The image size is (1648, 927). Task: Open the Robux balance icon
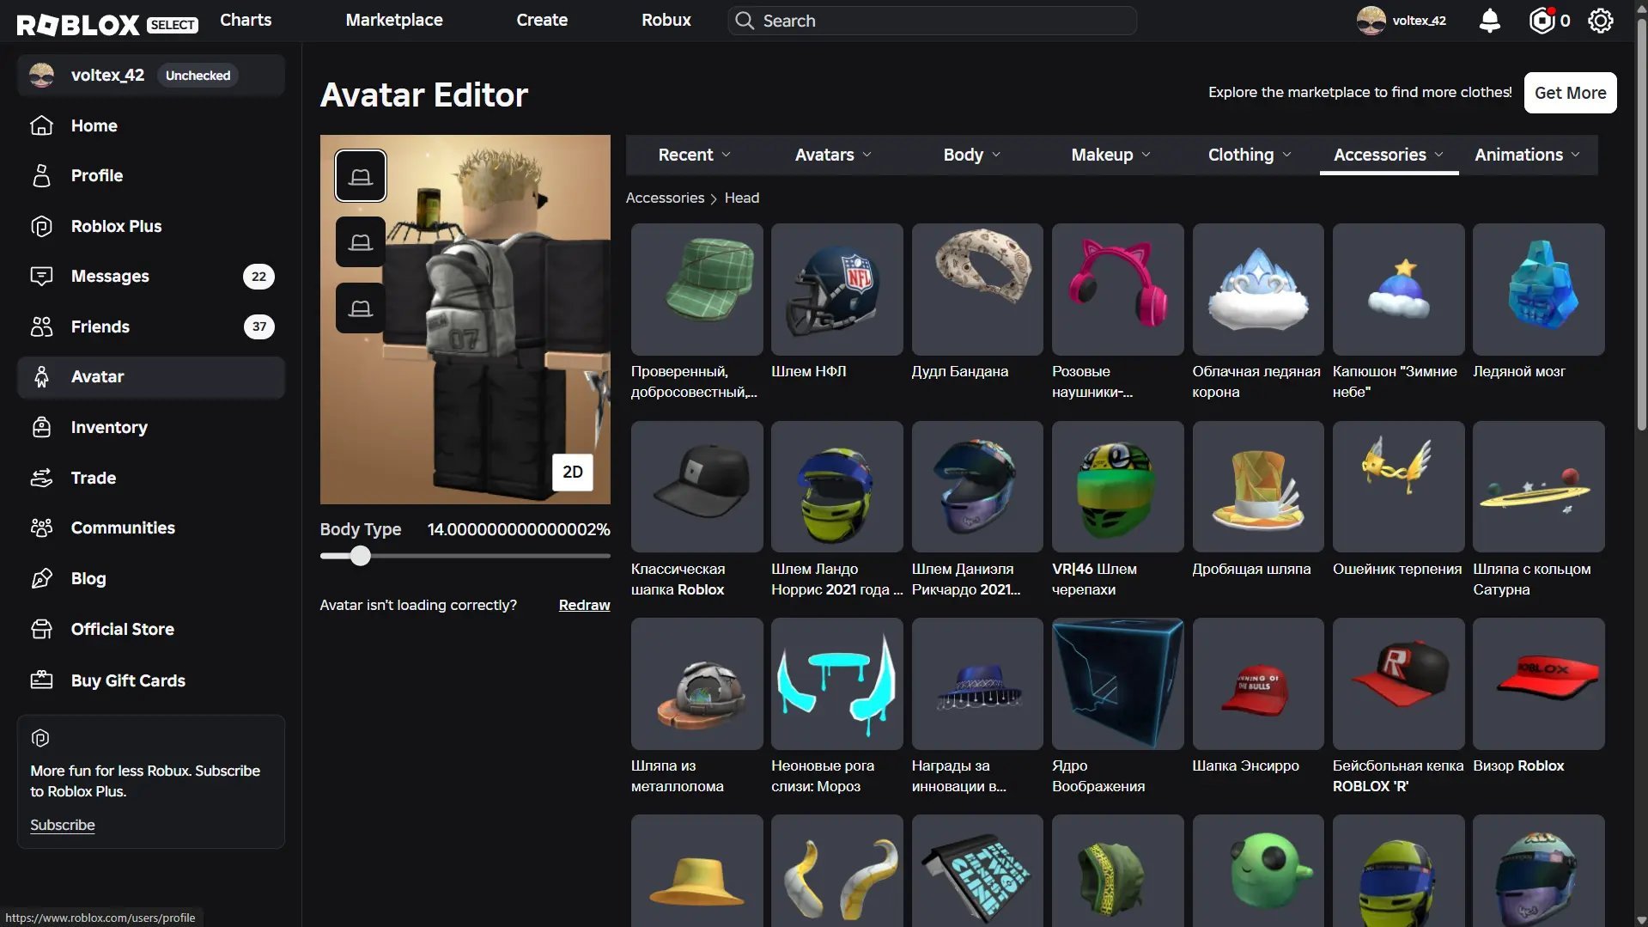pos(1542,21)
